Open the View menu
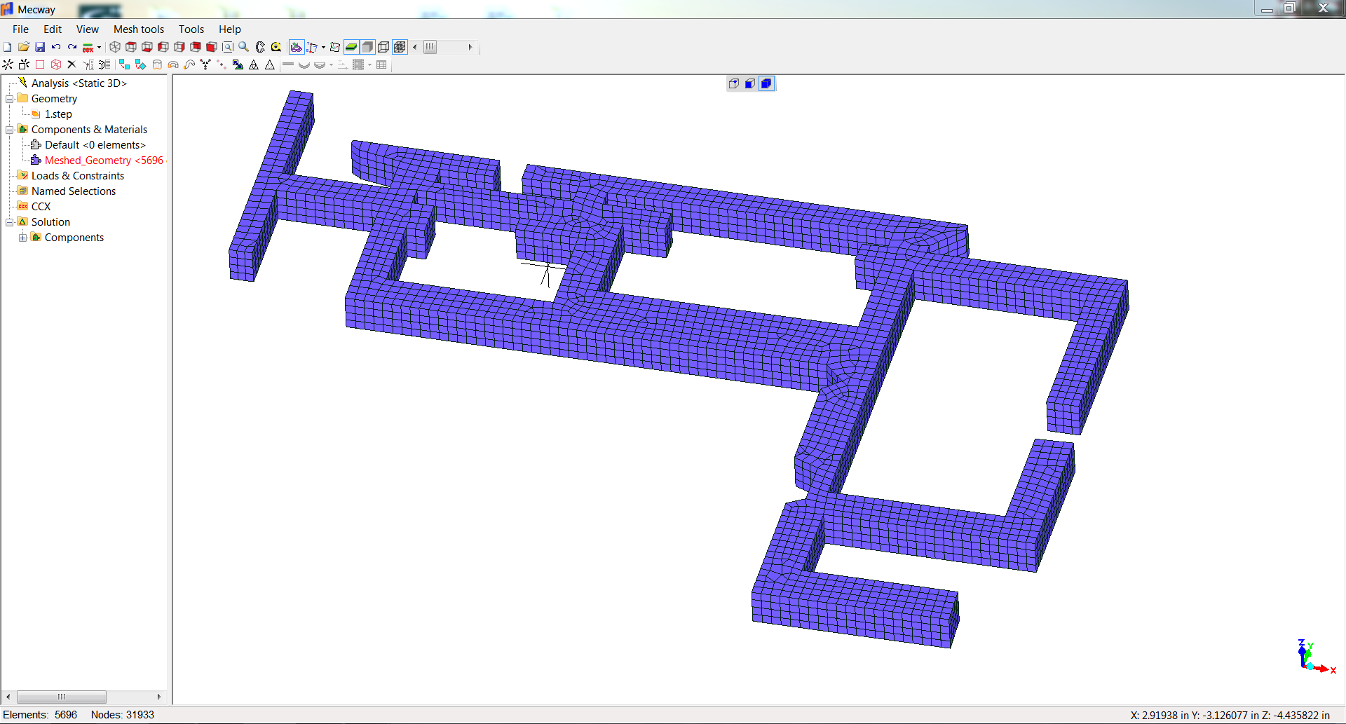The image size is (1346, 724). 88,29
